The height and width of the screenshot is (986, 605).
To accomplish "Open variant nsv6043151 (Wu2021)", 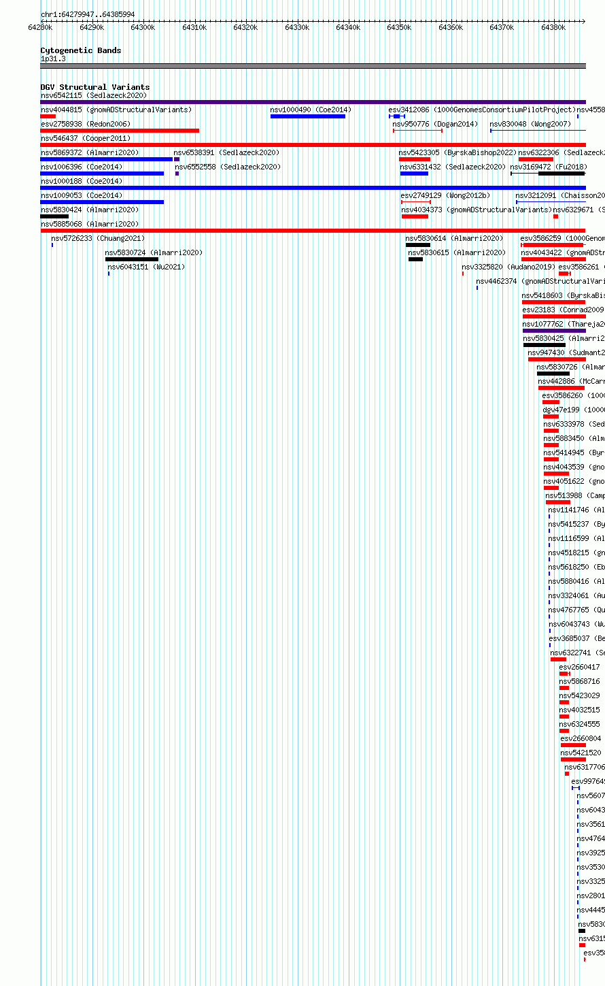I will coord(146,267).
